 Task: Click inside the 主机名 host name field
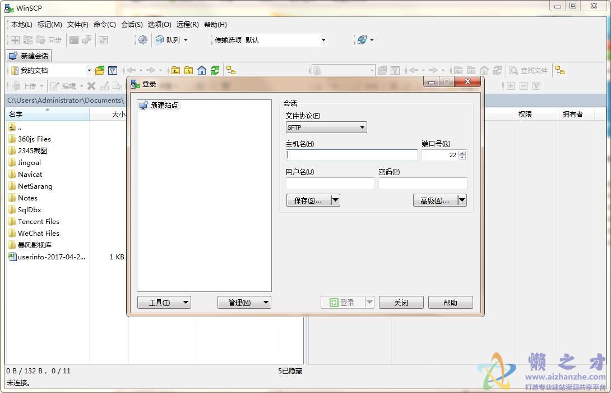(x=350, y=155)
